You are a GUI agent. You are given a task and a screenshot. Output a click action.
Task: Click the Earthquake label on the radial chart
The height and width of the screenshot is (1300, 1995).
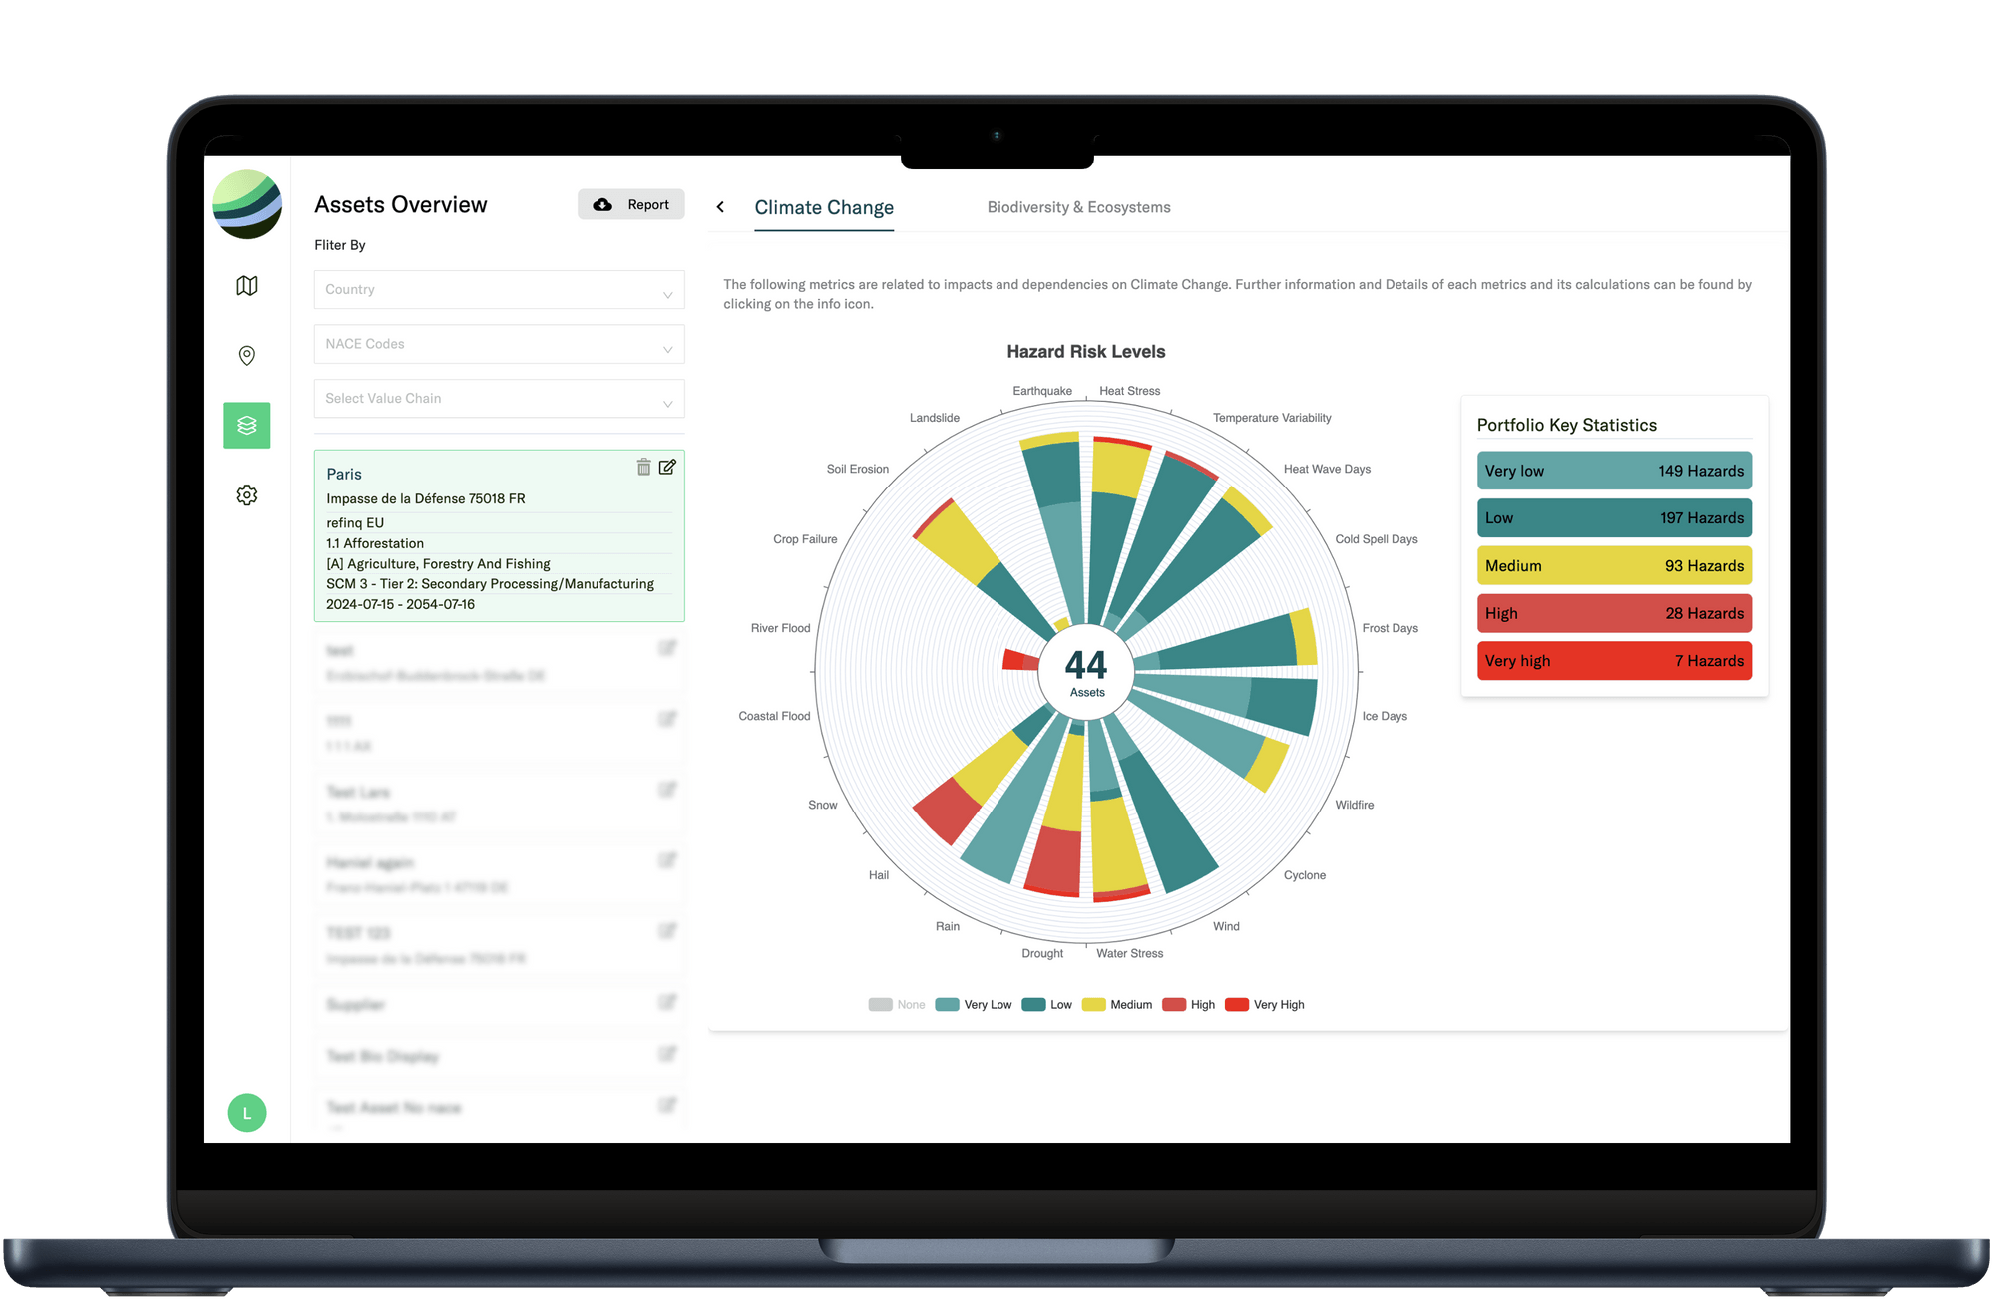pyautogui.click(x=1042, y=391)
